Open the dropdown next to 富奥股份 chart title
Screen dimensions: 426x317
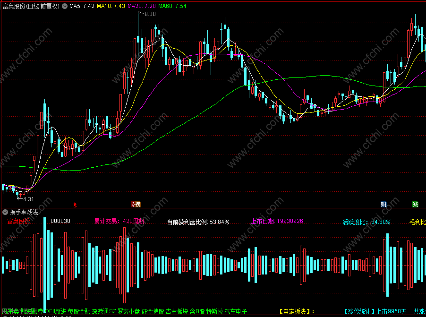click(65, 6)
